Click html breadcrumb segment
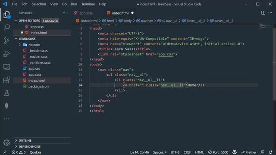Viewport: 276px width, 155px height. click(x=108, y=21)
